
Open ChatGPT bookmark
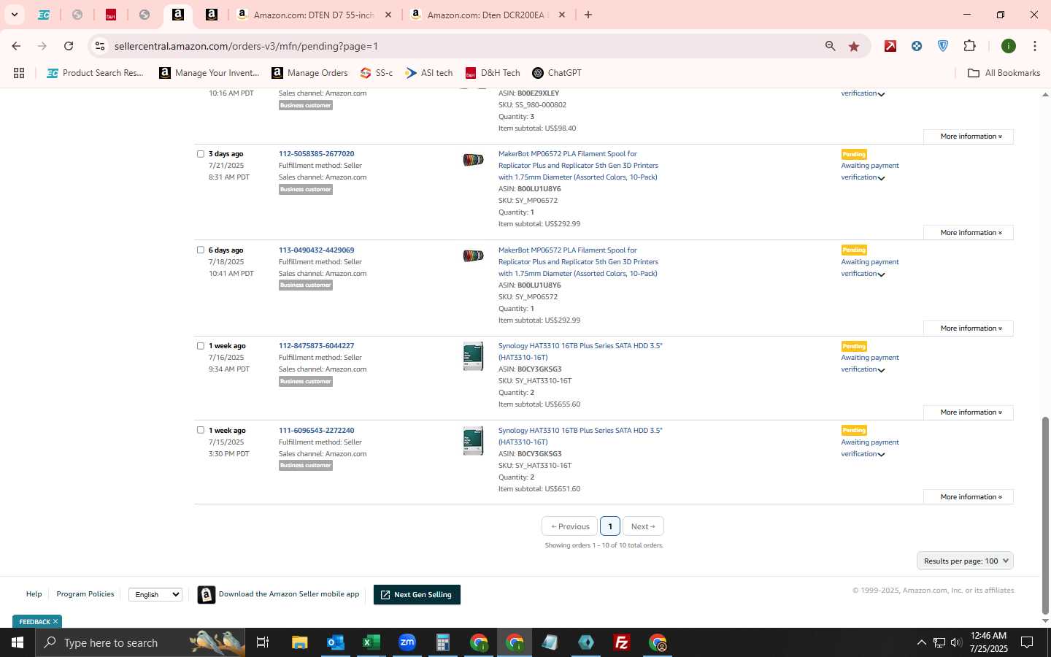[x=557, y=73]
